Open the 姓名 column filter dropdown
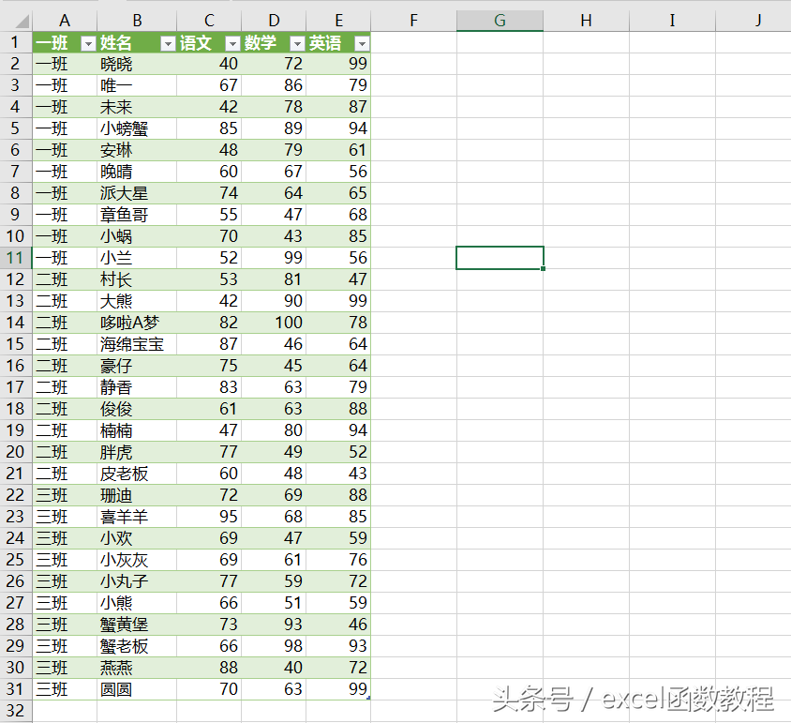 168,44
